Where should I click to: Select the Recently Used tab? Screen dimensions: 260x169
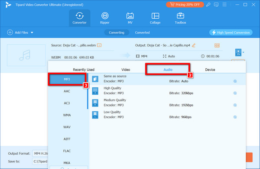point(84,70)
